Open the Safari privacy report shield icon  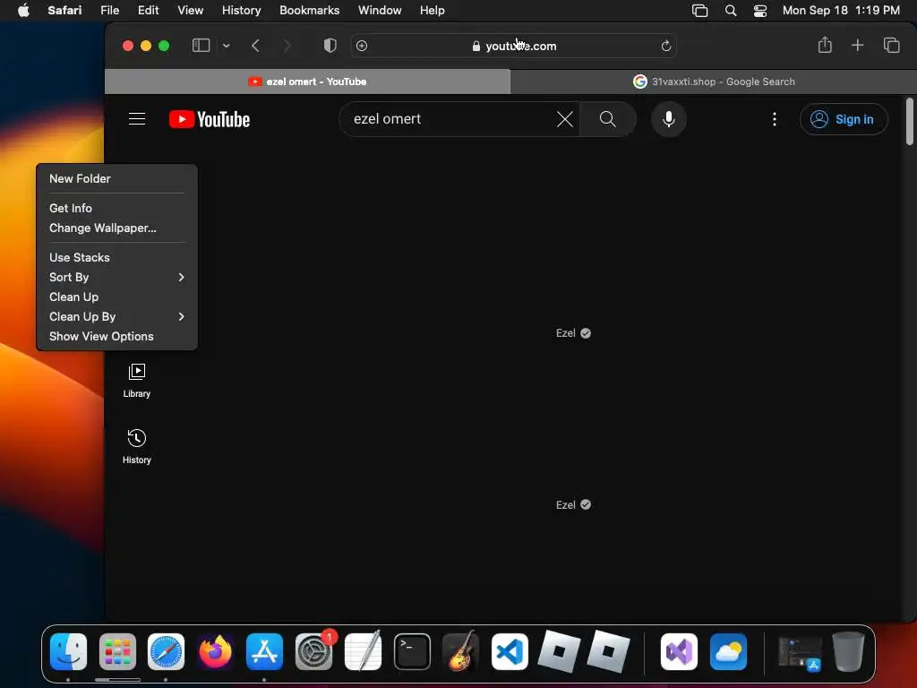[x=330, y=46]
